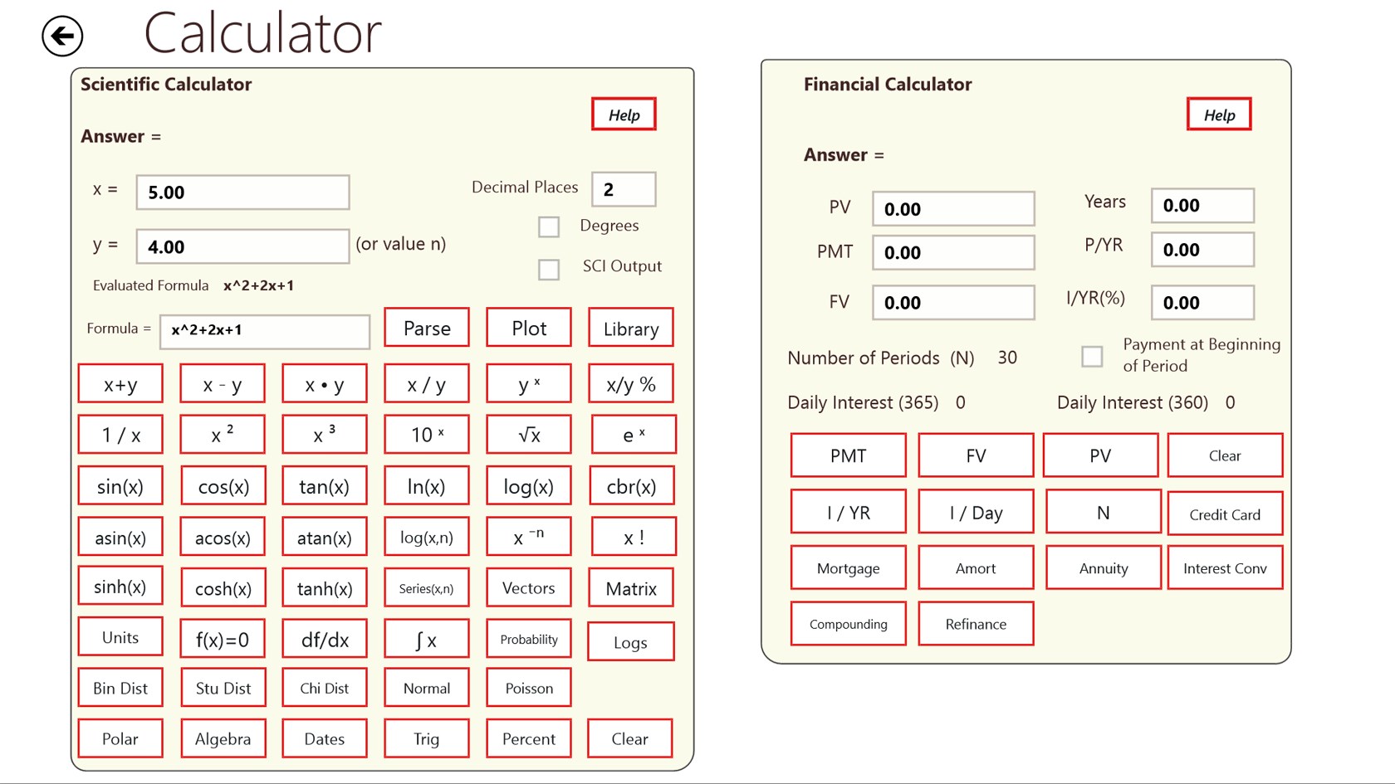Screen dimensions: 1395x784
Task: Open the df/dx derivative function
Action: pyautogui.click(x=324, y=638)
